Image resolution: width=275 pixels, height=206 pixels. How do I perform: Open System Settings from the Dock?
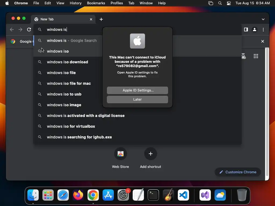click(x=123, y=195)
